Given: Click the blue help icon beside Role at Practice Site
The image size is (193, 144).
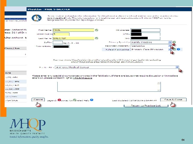Looking at the screenshot, I should (x=179, y=49).
